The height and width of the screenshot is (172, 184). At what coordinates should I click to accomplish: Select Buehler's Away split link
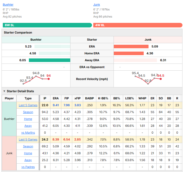pos(28,126)
